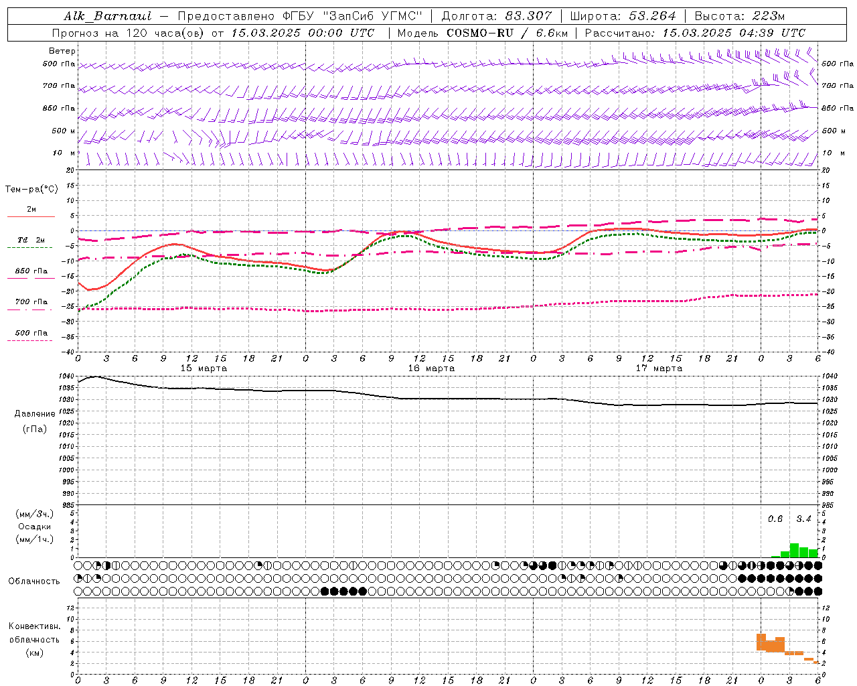Select the (км) convective cloud unit label

[35, 653]
